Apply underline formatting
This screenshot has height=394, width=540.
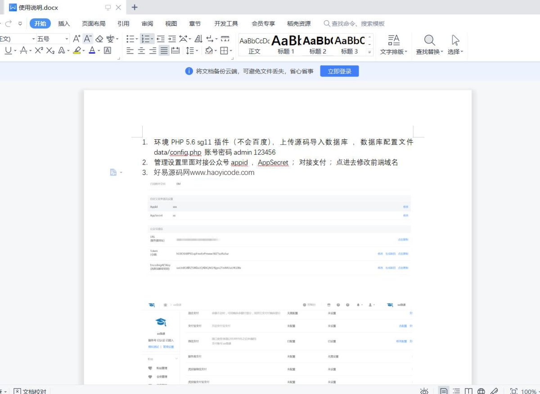pyautogui.click(x=8, y=51)
